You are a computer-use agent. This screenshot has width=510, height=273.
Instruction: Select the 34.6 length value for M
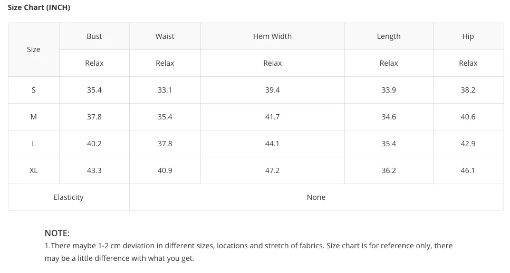point(389,117)
